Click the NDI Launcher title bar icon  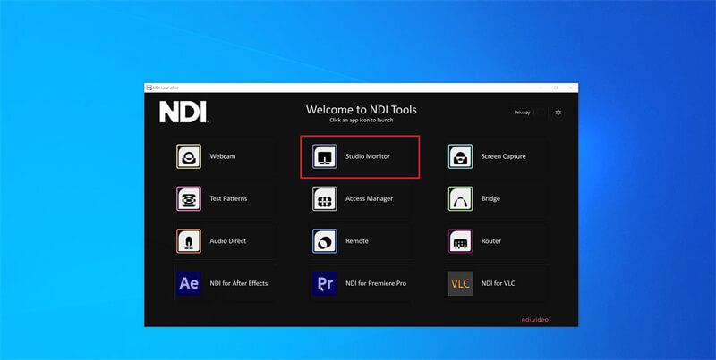149,88
